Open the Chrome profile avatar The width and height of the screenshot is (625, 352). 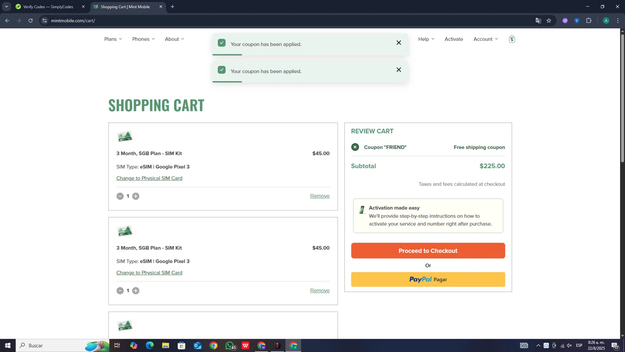click(x=606, y=20)
